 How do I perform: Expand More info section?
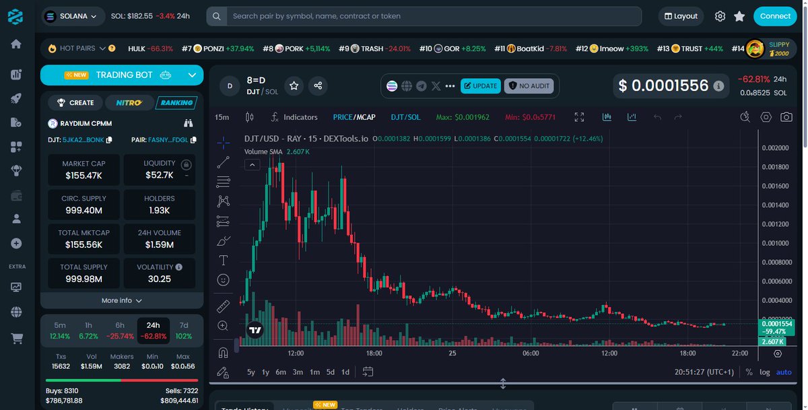[122, 300]
